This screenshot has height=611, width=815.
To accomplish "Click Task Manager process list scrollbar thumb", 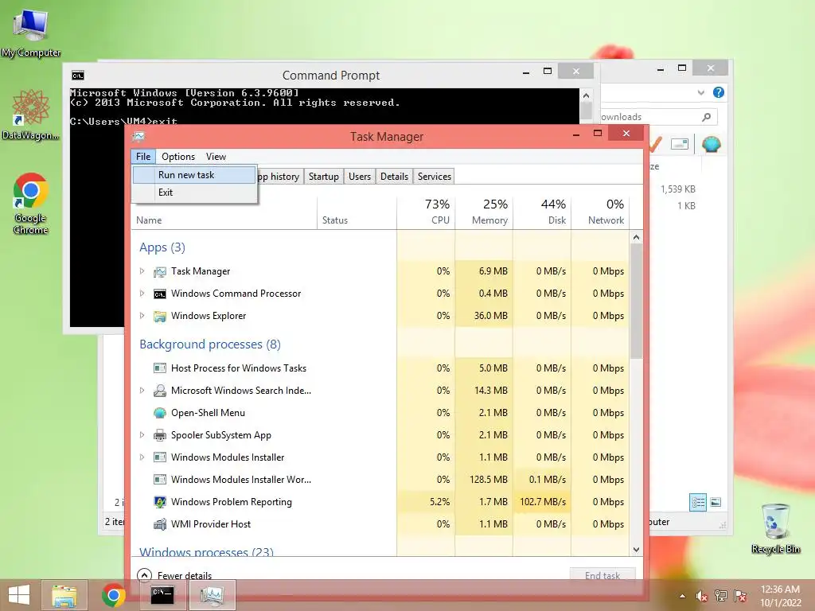I will (x=636, y=301).
